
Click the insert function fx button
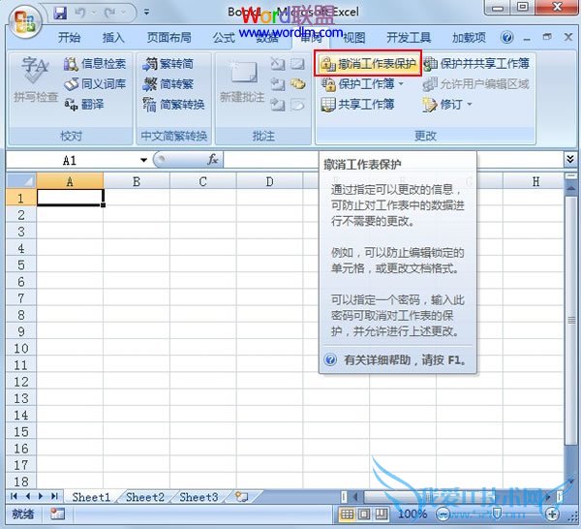point(213,160)
